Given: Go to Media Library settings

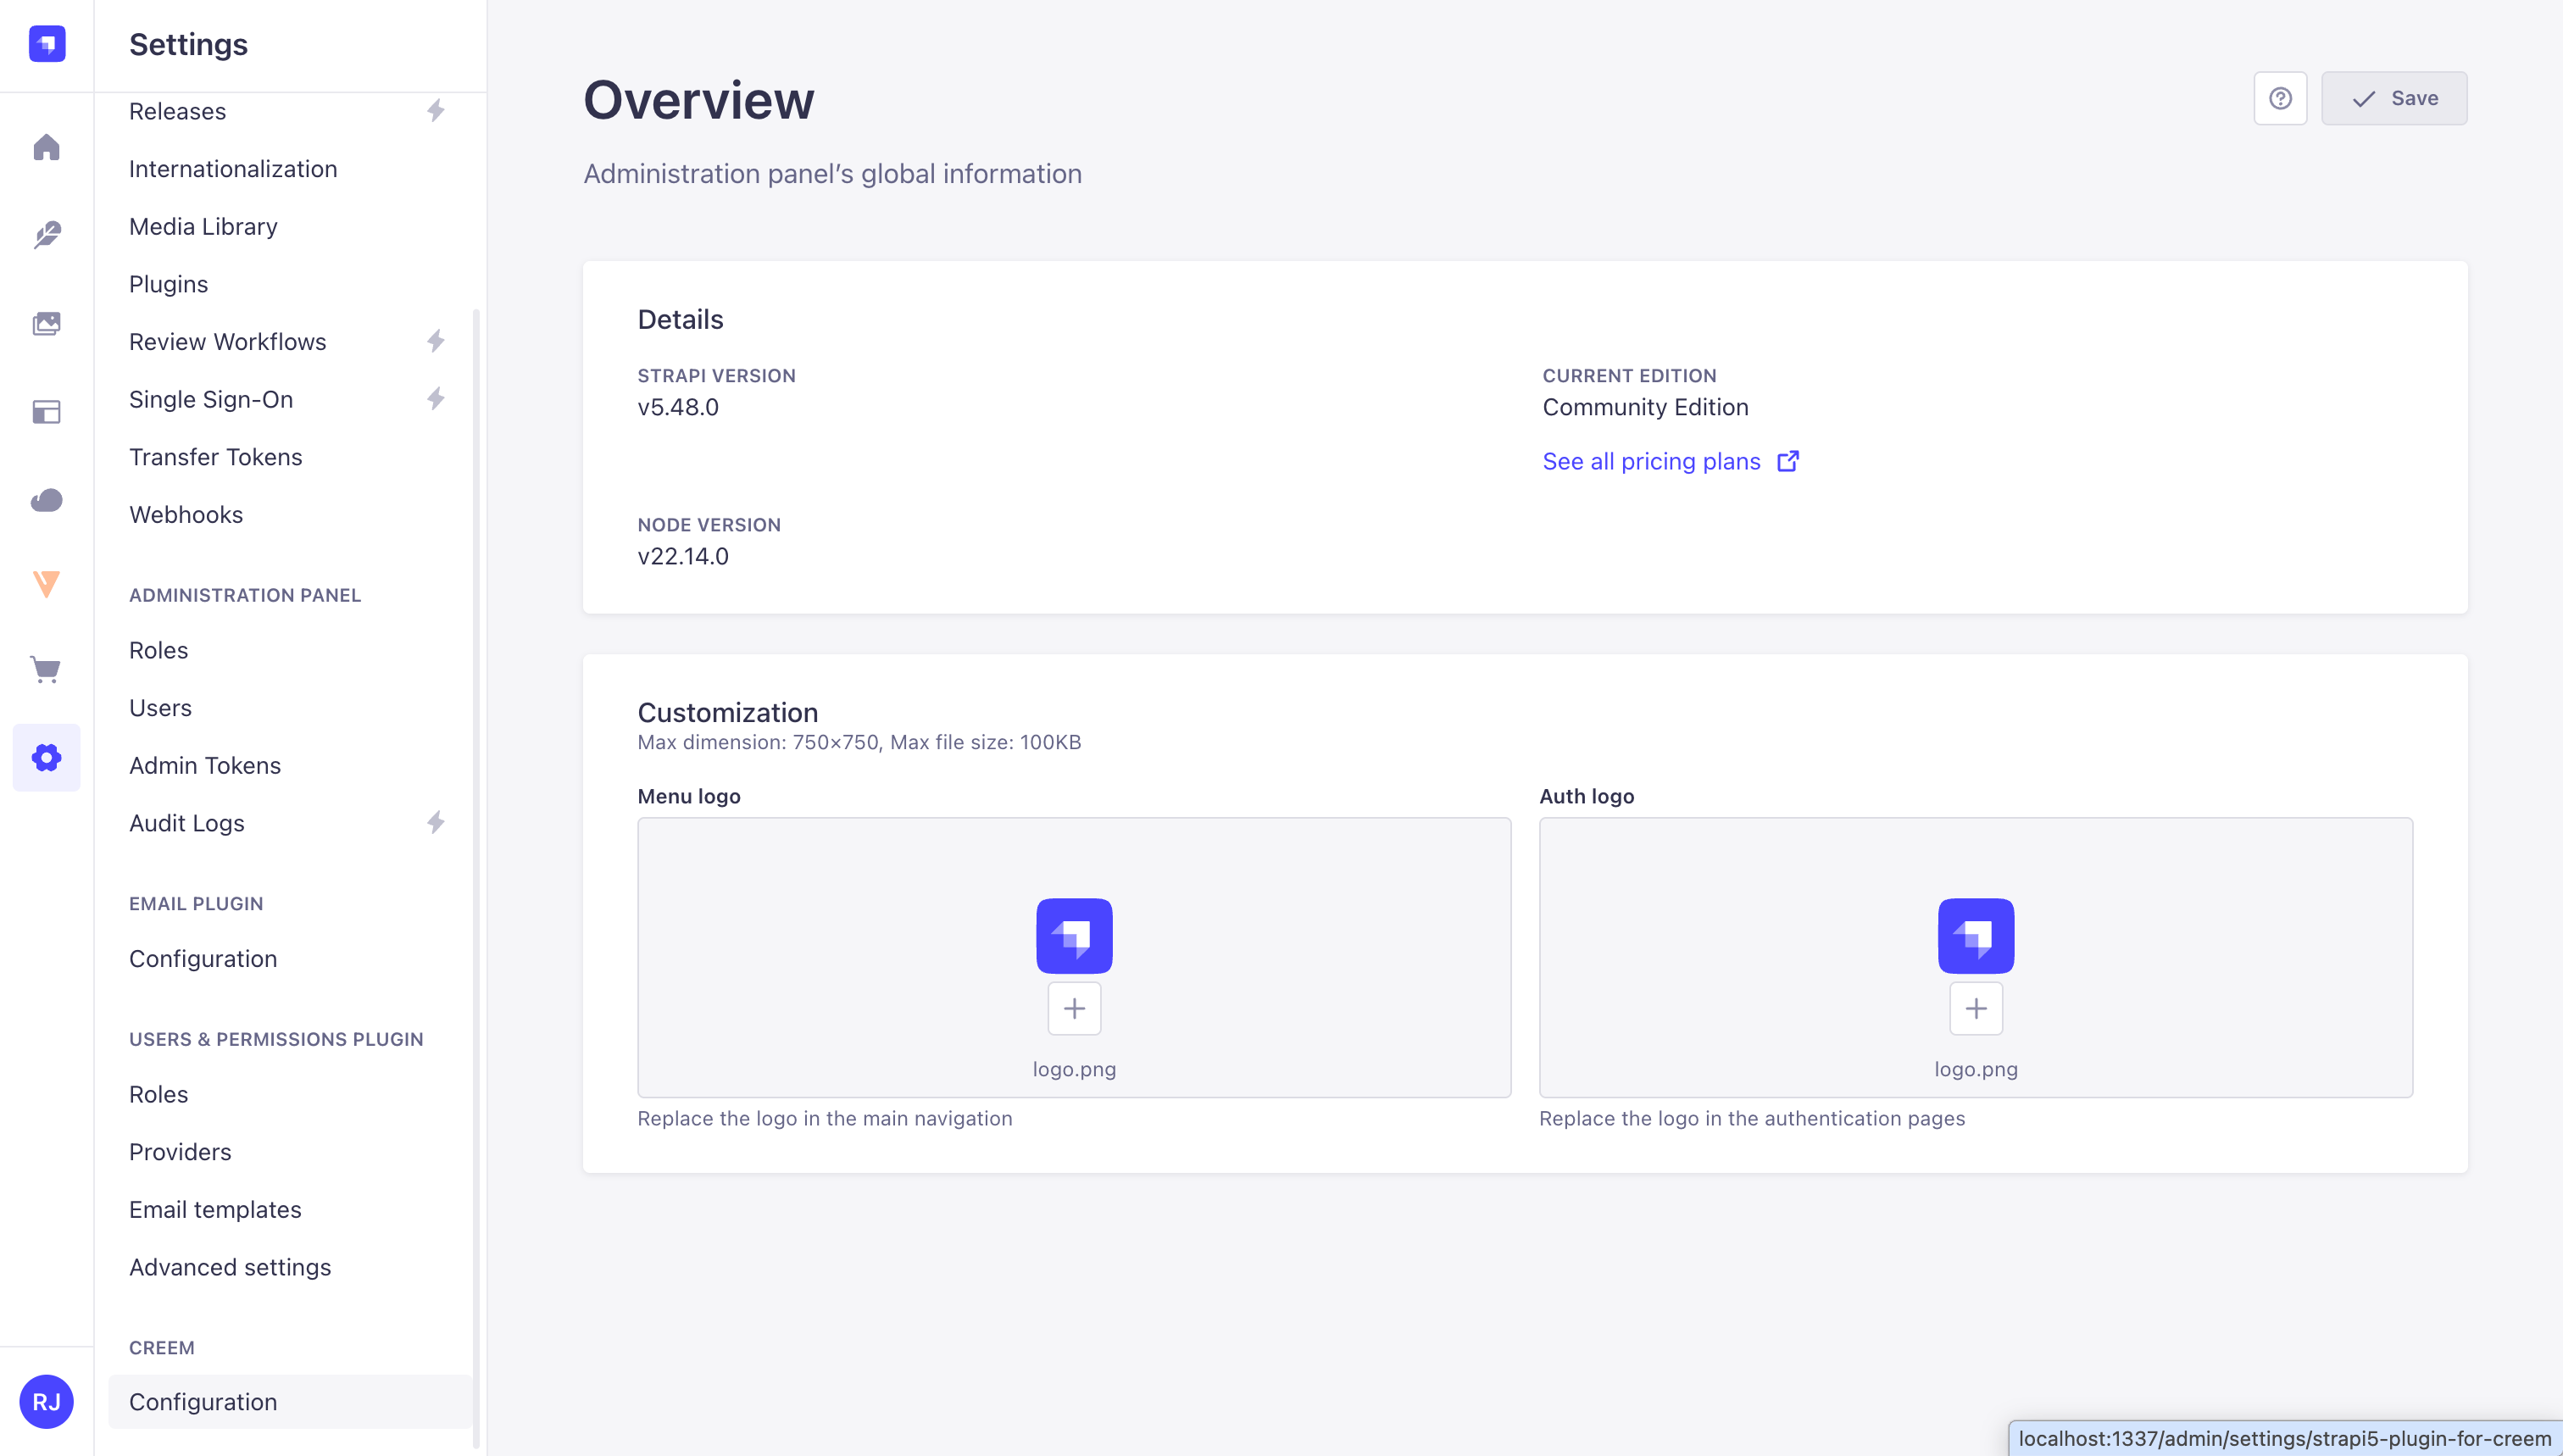Looking at the screenshot, I should coord(203,226).
